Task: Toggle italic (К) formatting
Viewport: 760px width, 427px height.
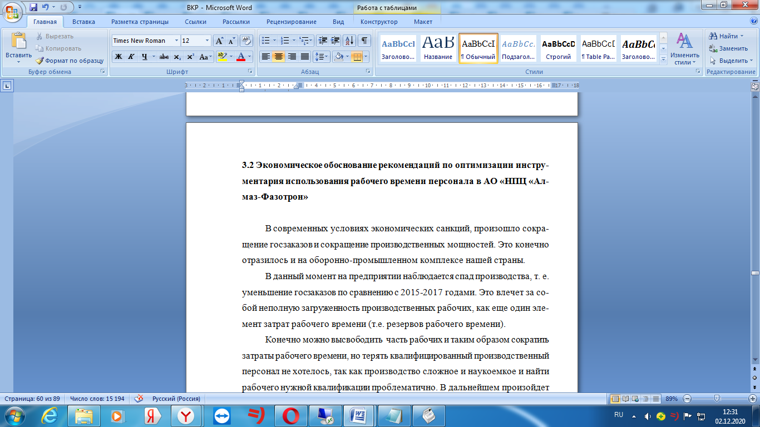Action: pos(131,57)
